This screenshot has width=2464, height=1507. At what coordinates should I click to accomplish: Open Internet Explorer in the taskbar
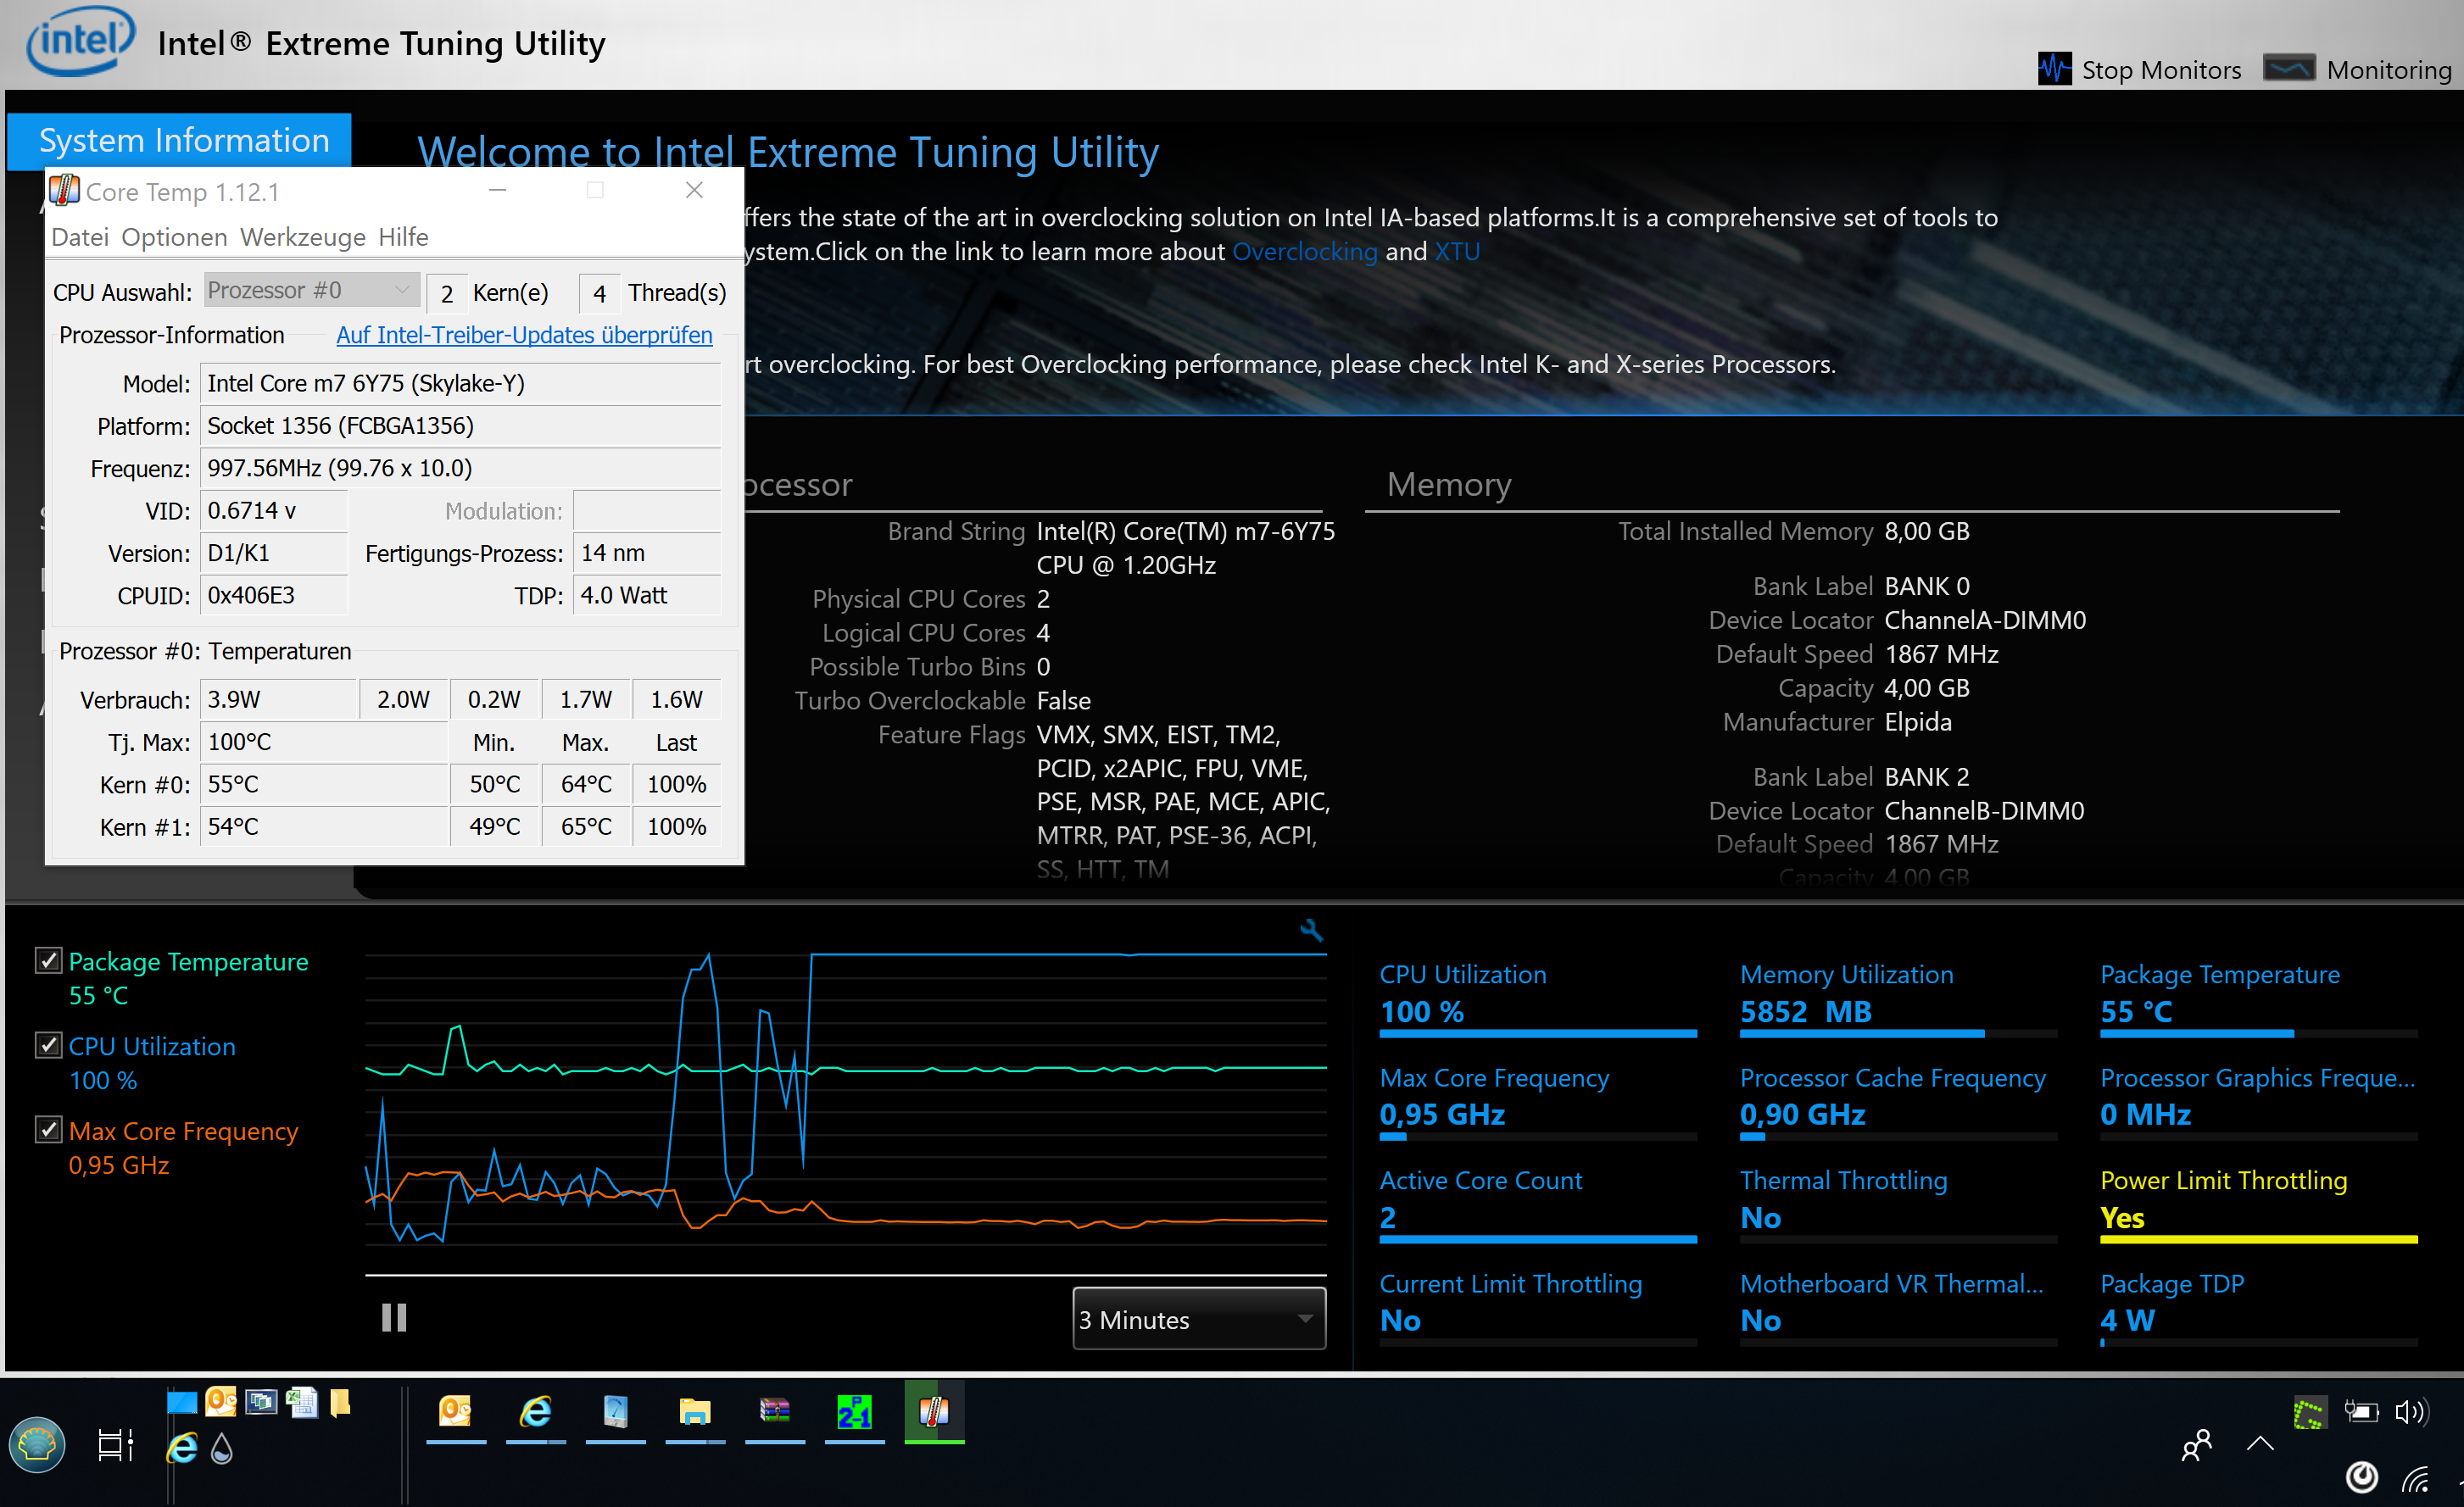536,1412
